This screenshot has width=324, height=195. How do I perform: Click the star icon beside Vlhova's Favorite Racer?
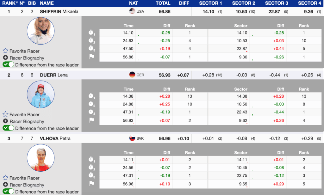[5, 178]
